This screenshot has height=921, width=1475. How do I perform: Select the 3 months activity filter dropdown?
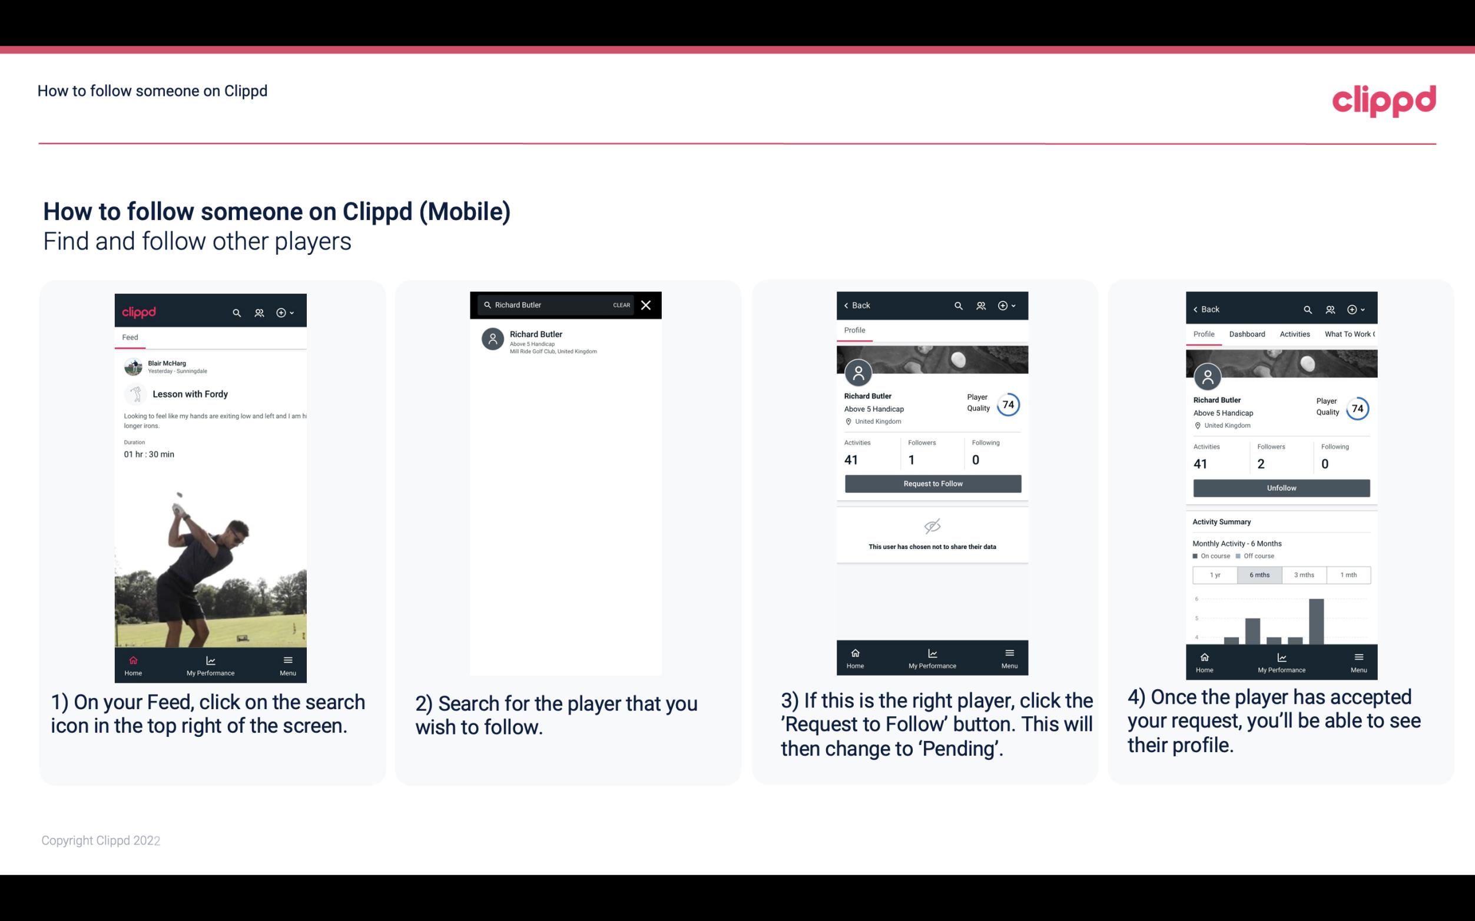1305,574
